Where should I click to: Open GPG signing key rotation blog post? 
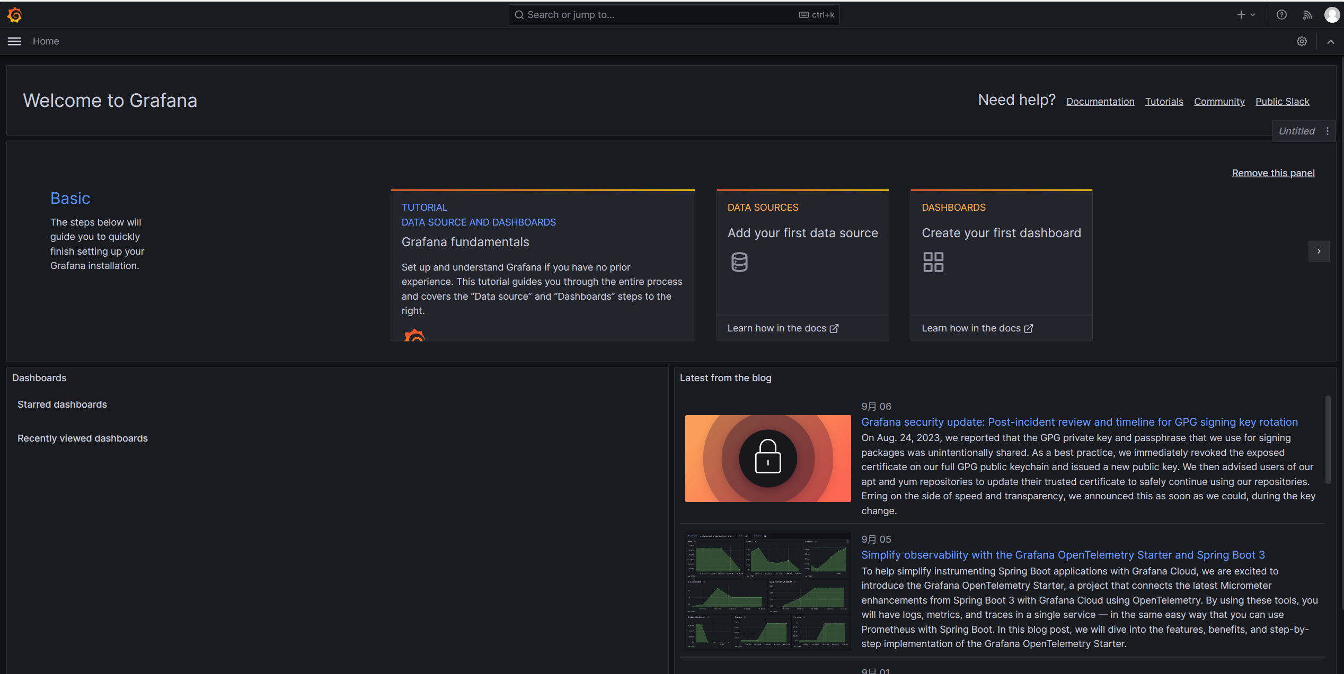click(1079, 422)
